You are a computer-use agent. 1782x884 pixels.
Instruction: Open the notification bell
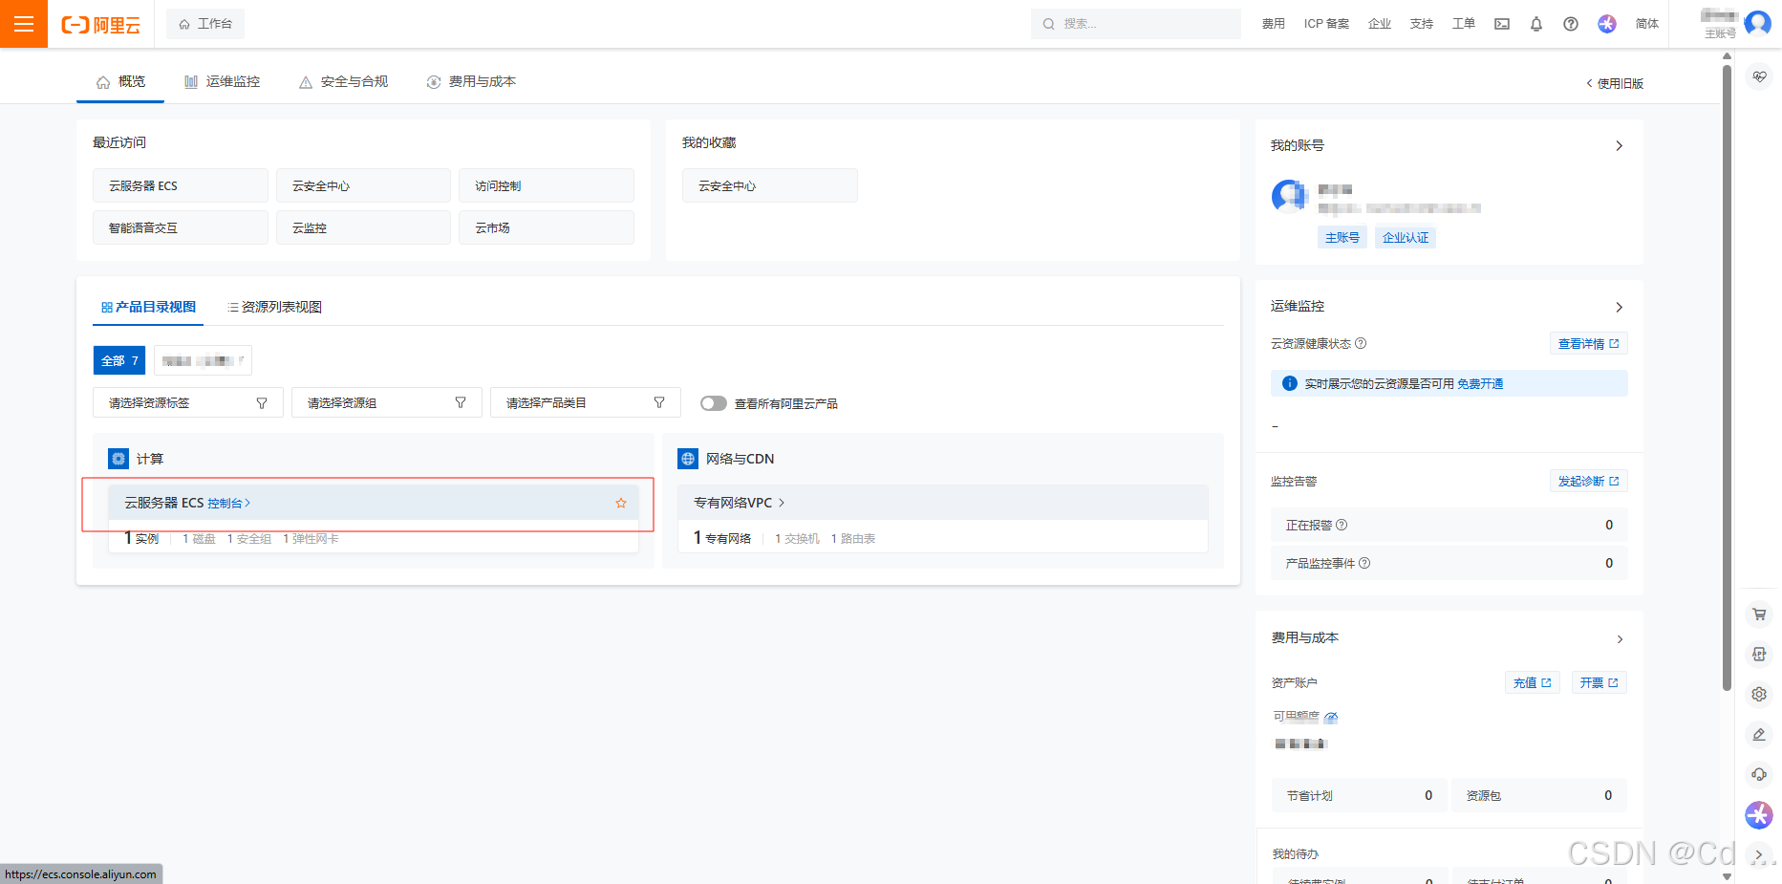pyautogui.click(x=1536, y=24)
